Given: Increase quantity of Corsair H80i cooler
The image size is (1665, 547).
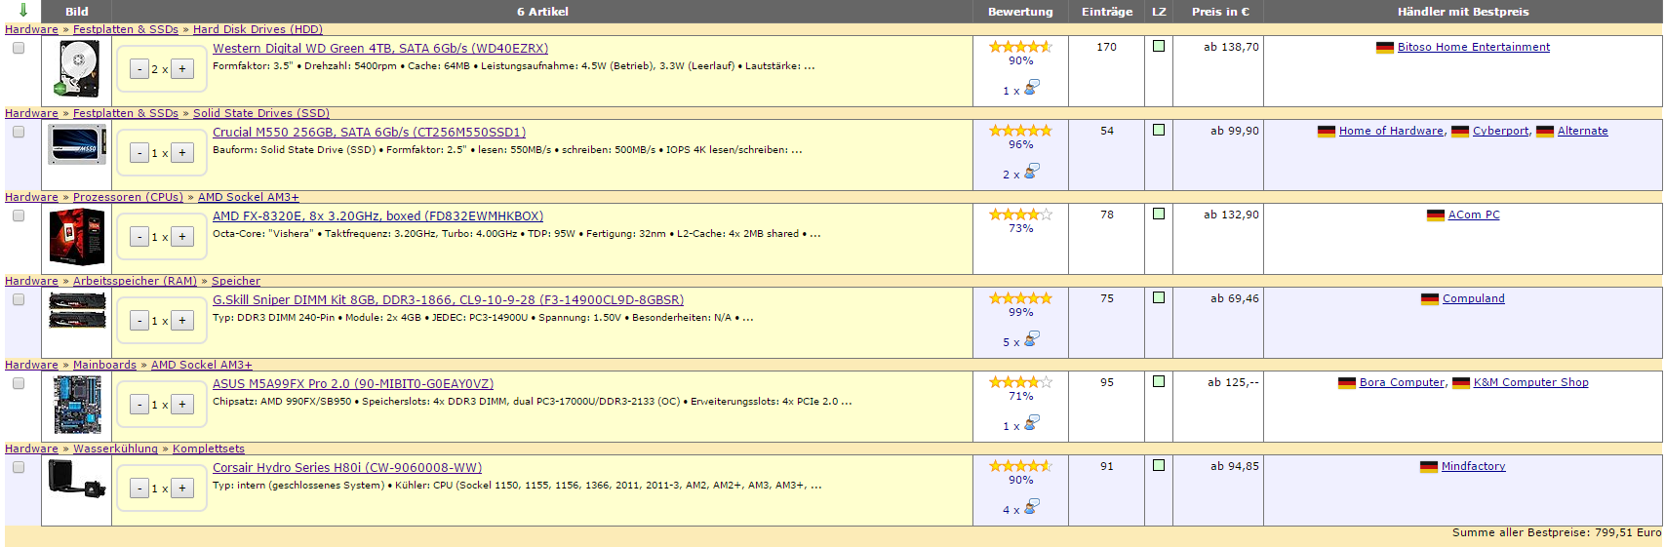Looking at the screenshot, I should pos(182,488).
